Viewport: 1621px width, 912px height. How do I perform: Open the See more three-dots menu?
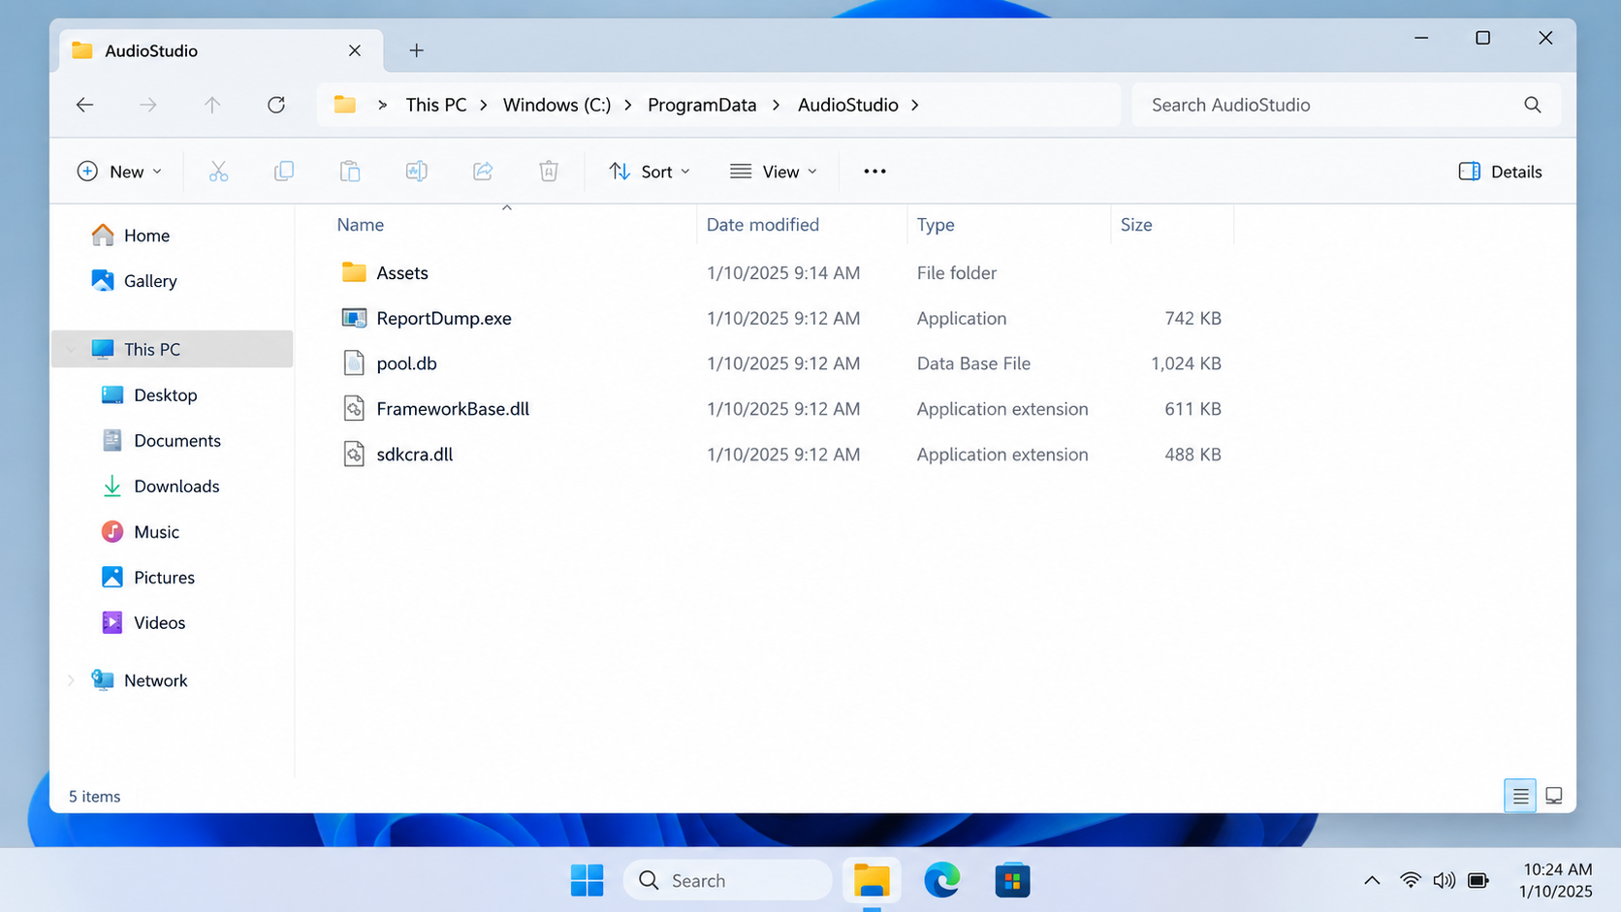[874, 172]
